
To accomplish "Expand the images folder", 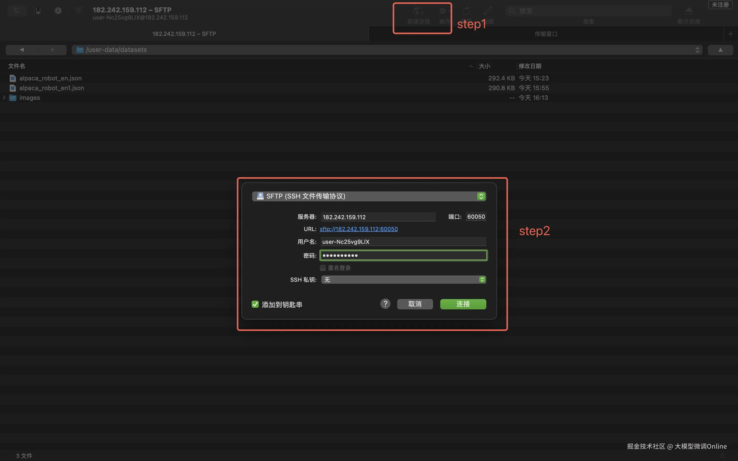I will point(4,98).
